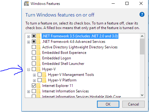
Task: Click folder icon beside Embedded Logon
Action: [39, 58]
